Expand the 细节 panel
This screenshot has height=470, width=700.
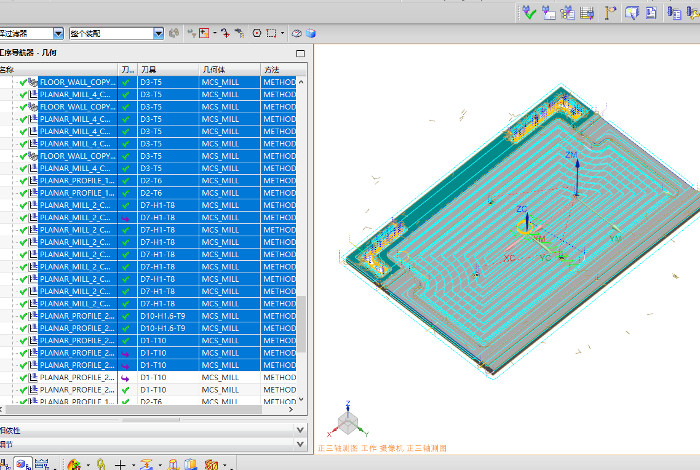[x=300, y=444]
